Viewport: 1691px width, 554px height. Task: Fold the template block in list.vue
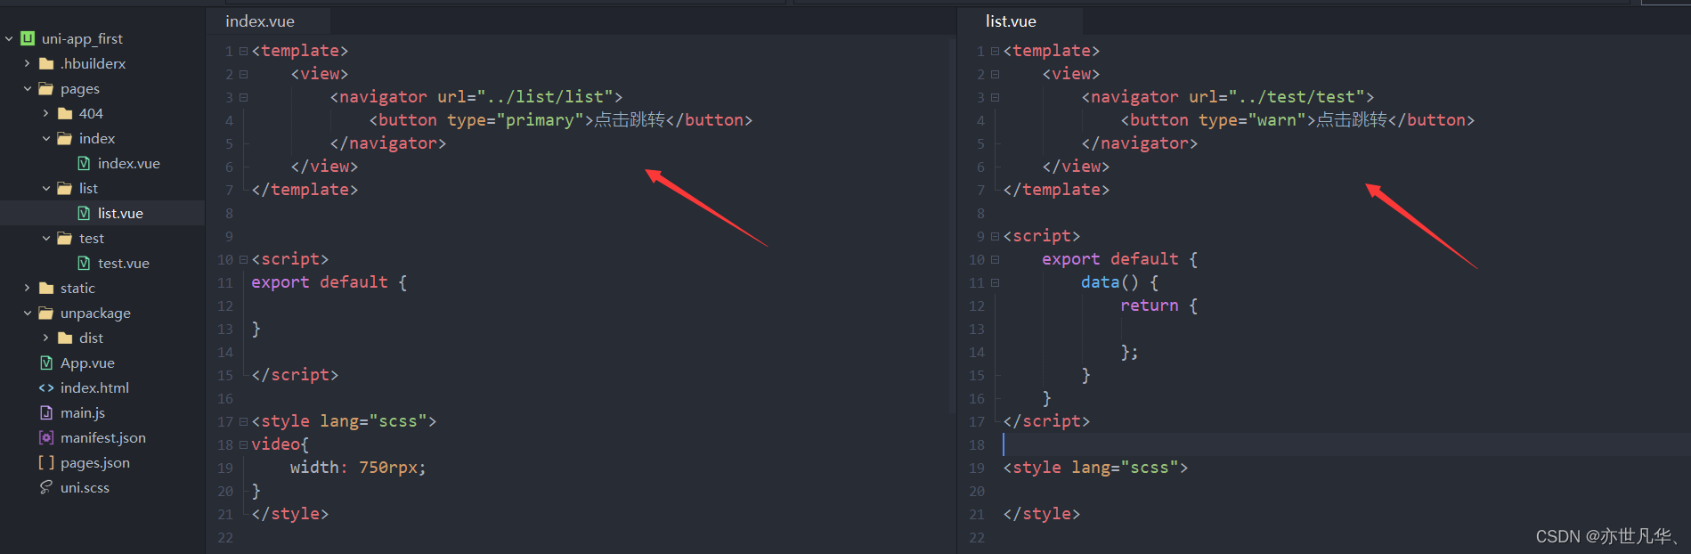(x=995, y=51)
